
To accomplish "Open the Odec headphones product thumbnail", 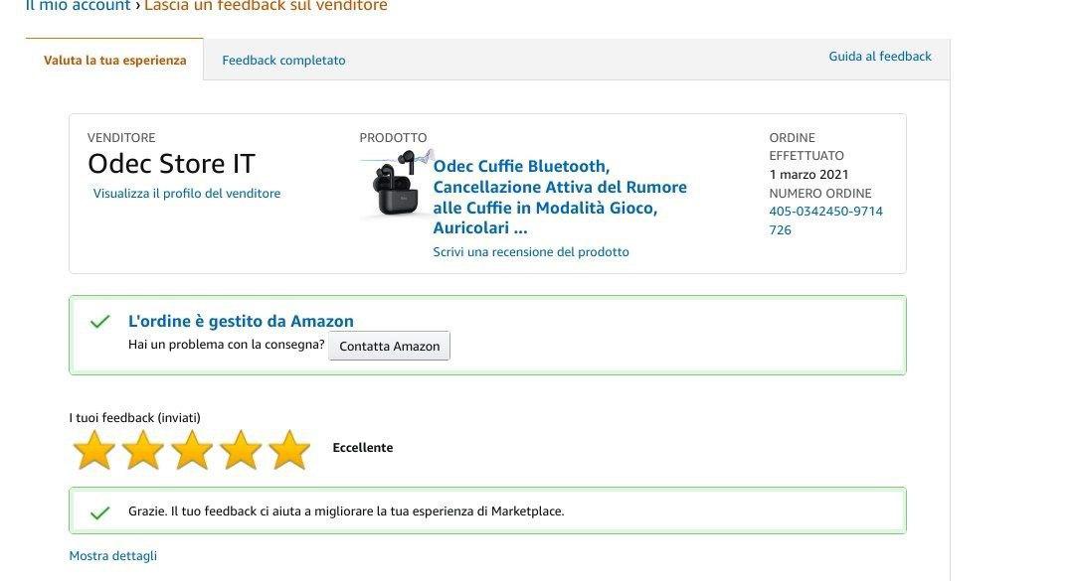I will pyautogui.click(x=397, y=185).
